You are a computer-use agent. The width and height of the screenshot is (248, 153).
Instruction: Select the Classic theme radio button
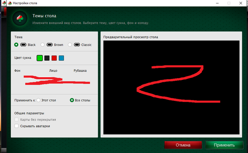[70, 45]
